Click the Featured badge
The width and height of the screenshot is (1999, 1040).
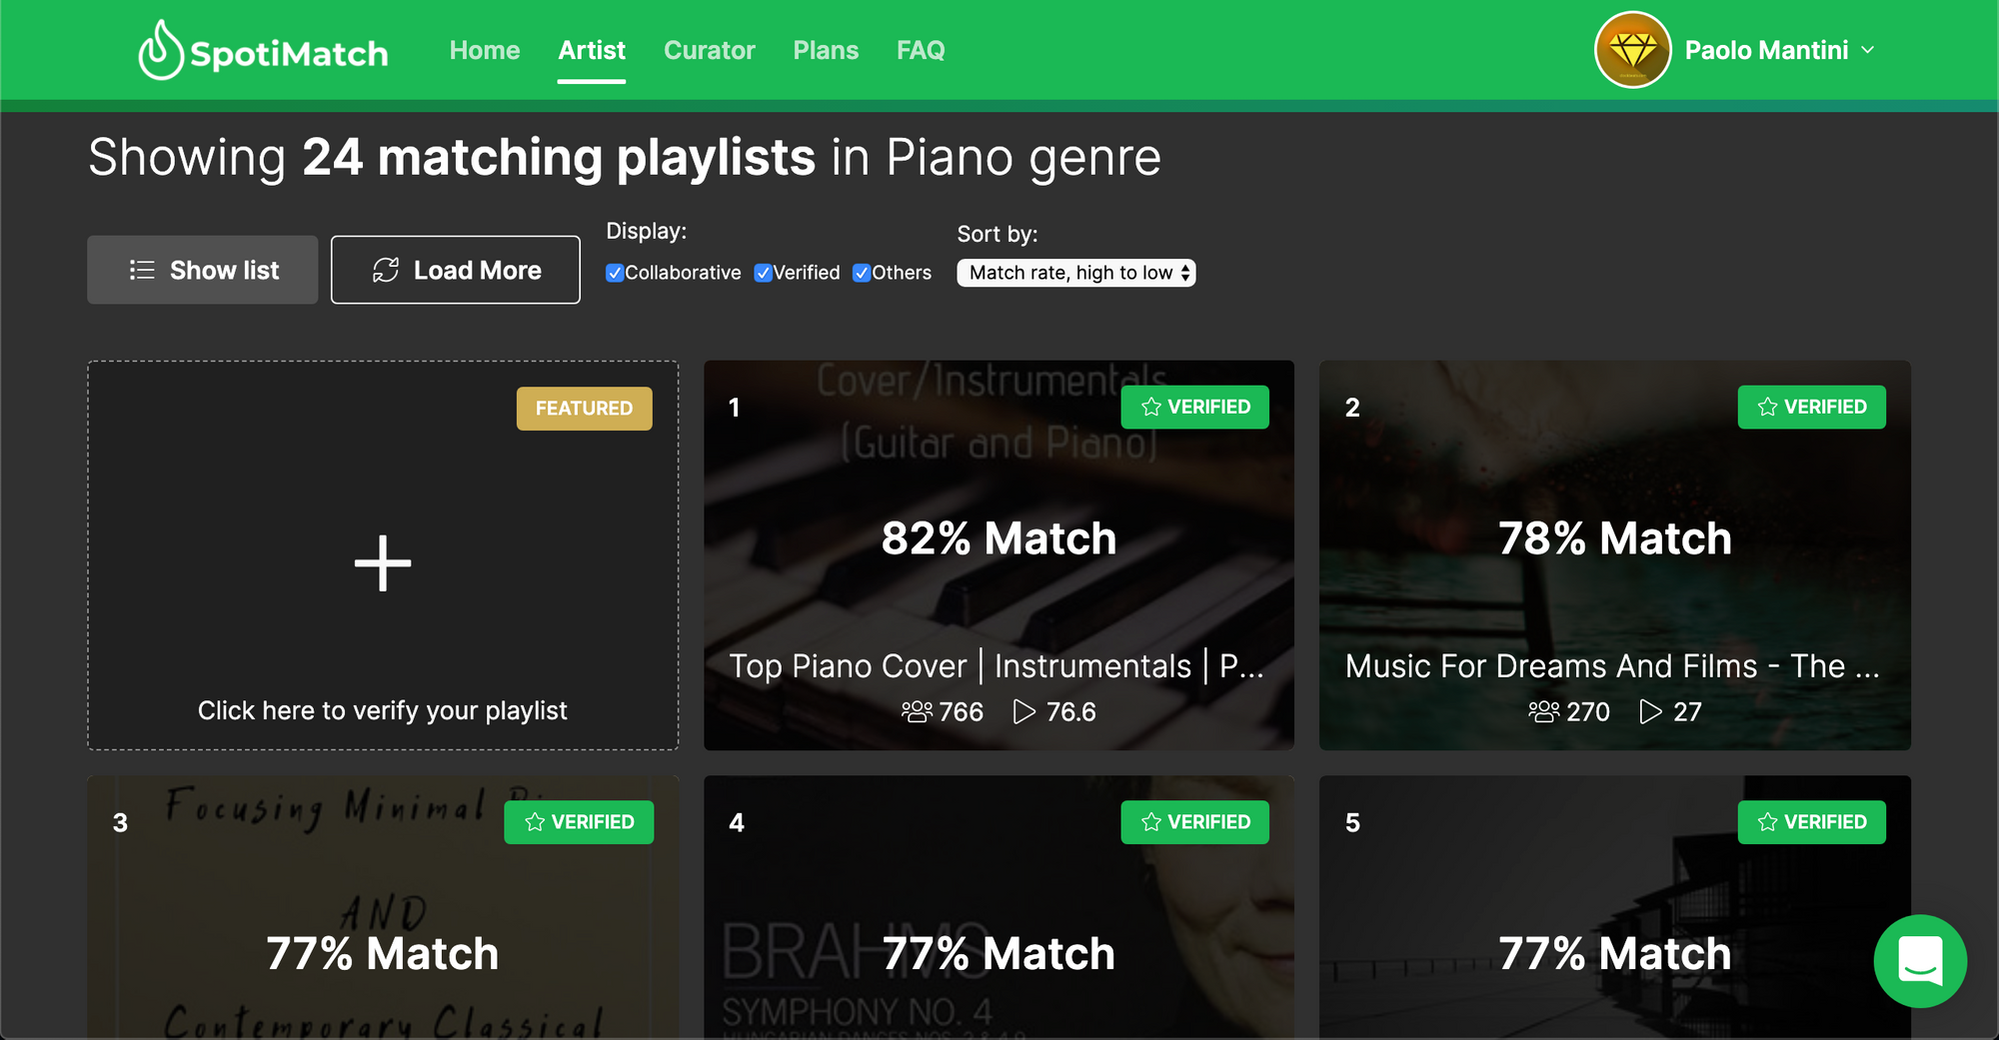[x=584, y=409]
